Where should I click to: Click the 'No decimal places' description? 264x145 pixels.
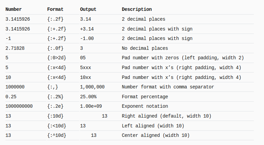click(145, 48)
